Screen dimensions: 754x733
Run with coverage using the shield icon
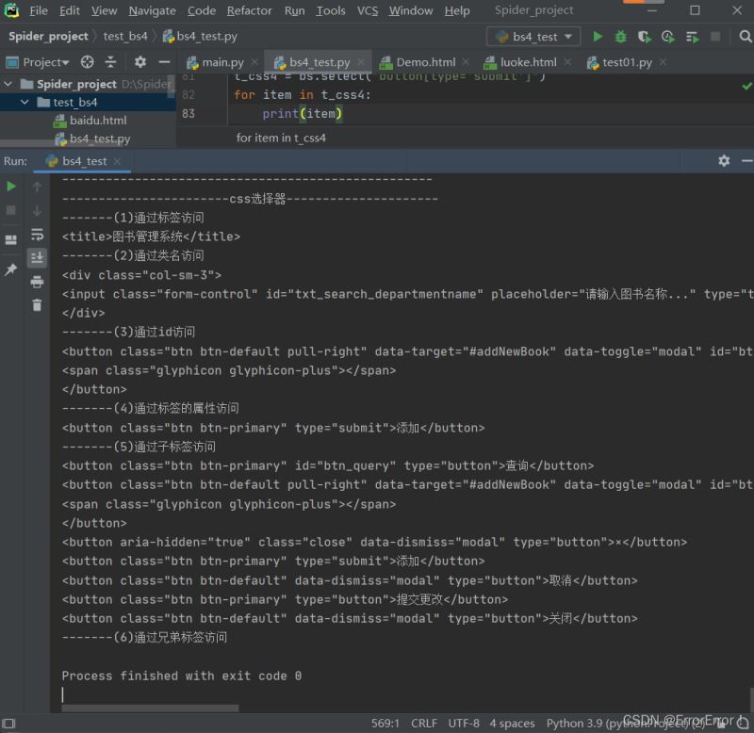point(645,37)
